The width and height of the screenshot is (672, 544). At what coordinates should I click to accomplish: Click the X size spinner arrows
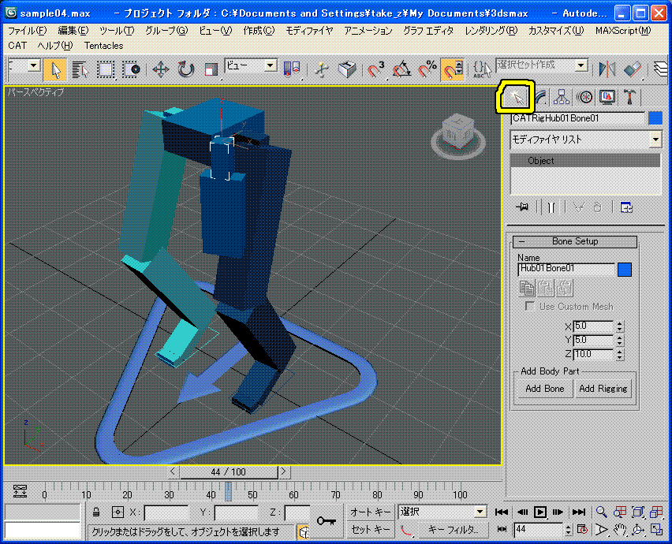click(620, 326)
